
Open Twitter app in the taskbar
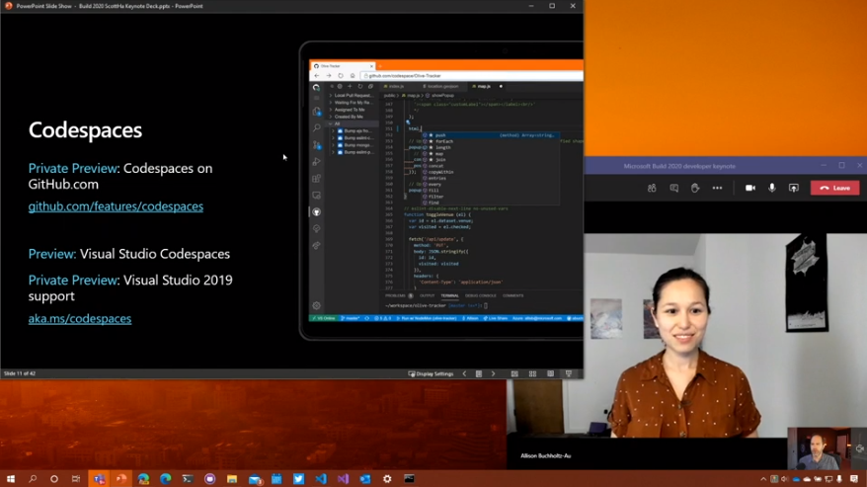[x=298, y=479]
